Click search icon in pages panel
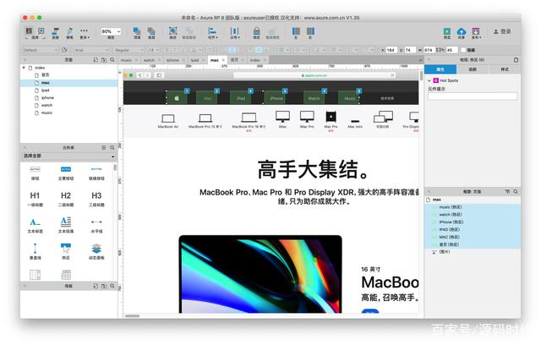The width and height of the screenshot is (541, 345). tap(112, 60)
